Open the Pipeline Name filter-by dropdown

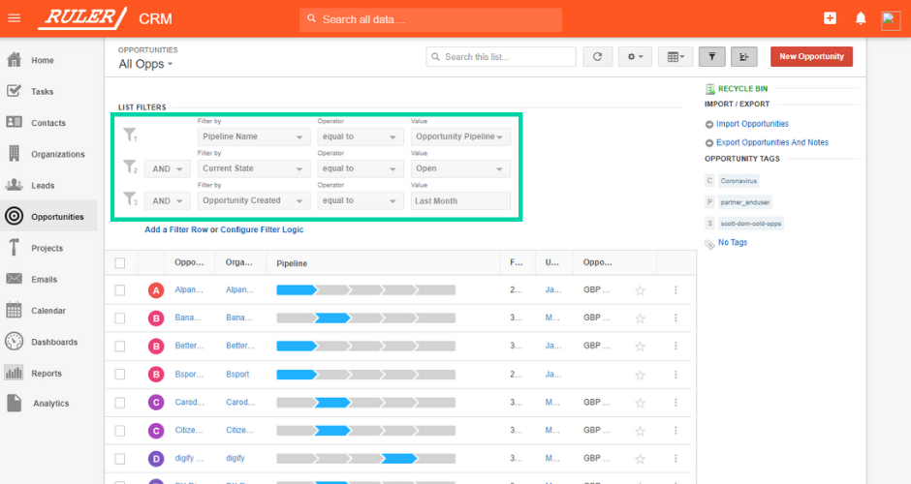[253, 136]
